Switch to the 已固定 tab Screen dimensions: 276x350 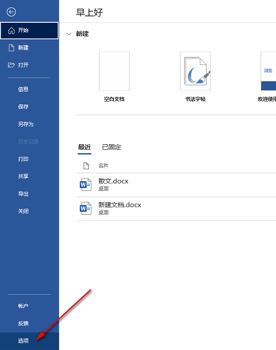coord(112,147)
